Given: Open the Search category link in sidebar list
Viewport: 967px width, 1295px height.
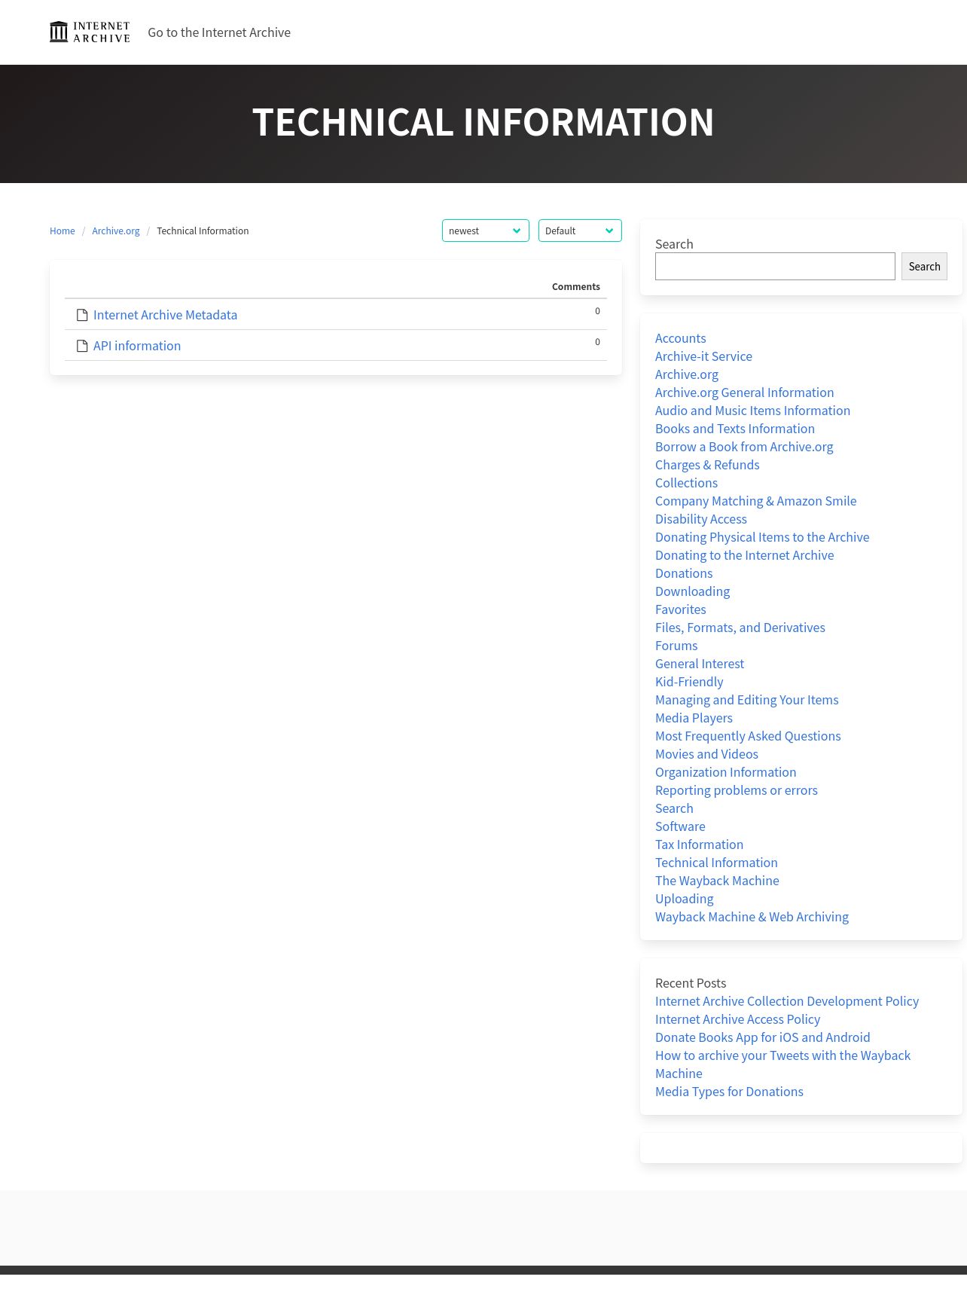Looking at the screenshot, I should [x=674, y=808].
